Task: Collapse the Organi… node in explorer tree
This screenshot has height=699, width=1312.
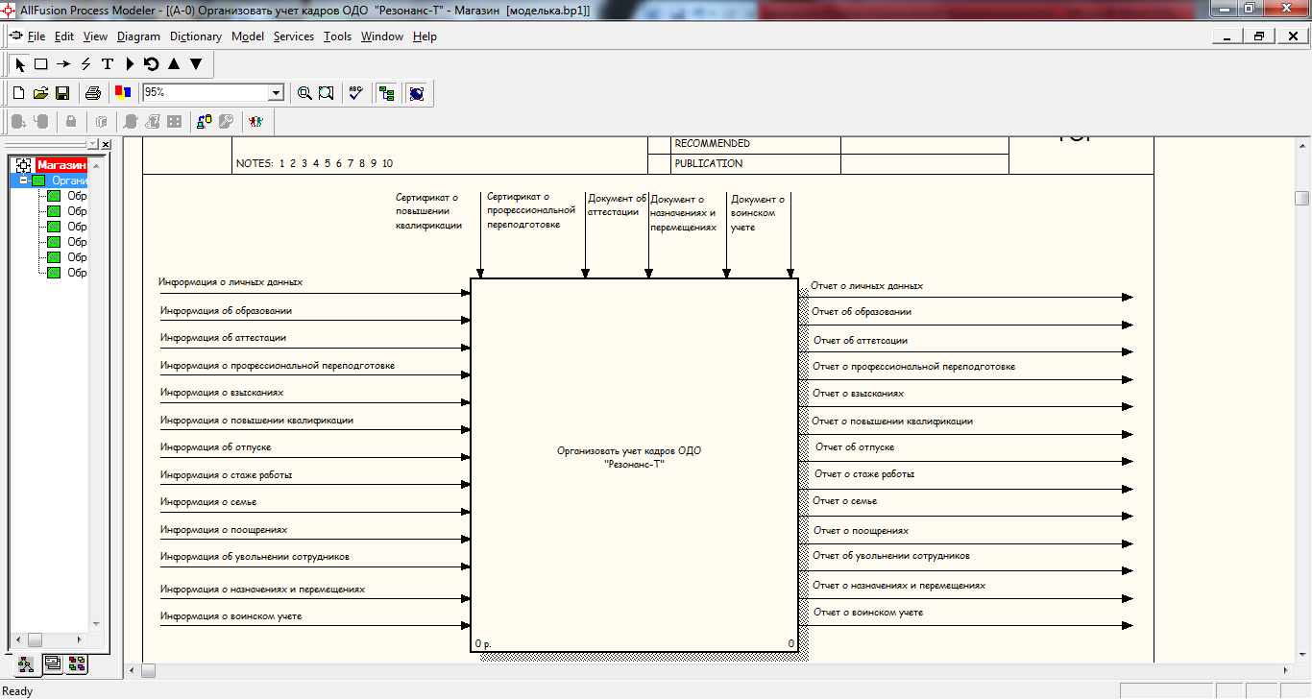Action: coord(23,181)
